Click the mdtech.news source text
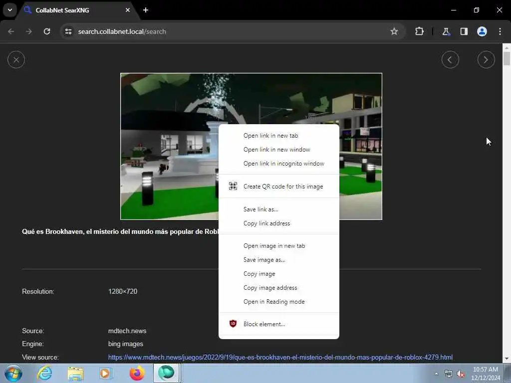This screenshot has height=383, width=511. pyautogui.click(x=127, y=331)
